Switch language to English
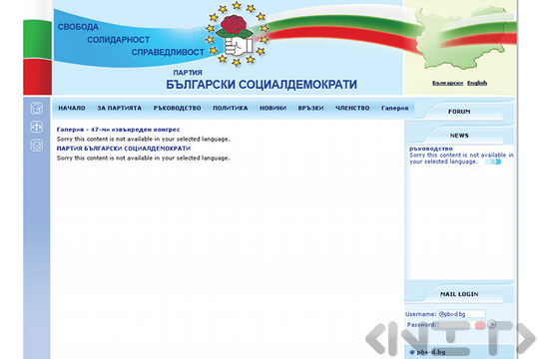The image size is (539, 359). click(477, 83)
